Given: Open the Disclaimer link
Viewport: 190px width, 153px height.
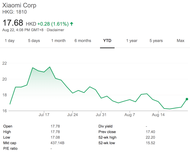Looking at the screenshot, I should click(56, 30).
